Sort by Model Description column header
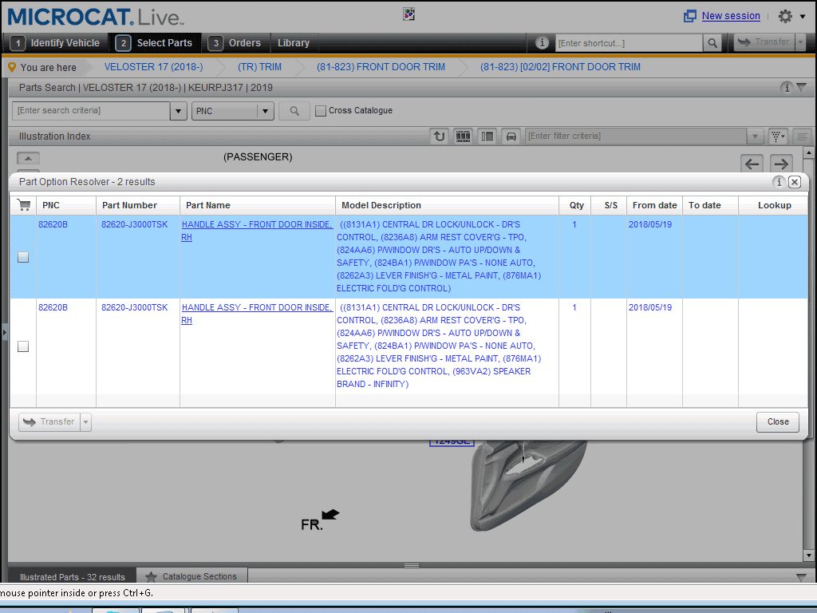The image size is (817, 613). [447, 205]
